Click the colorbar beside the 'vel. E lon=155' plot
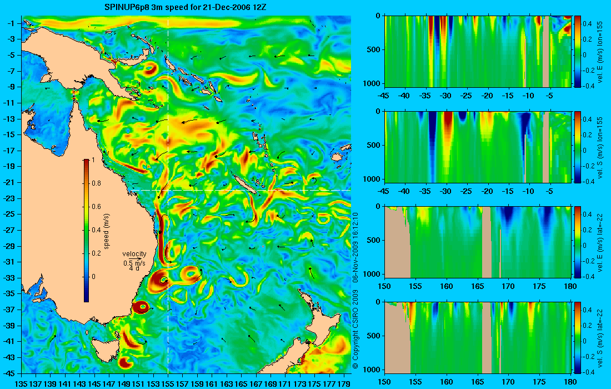Viewport: 611px width, 389px height. tap(577, 52)
